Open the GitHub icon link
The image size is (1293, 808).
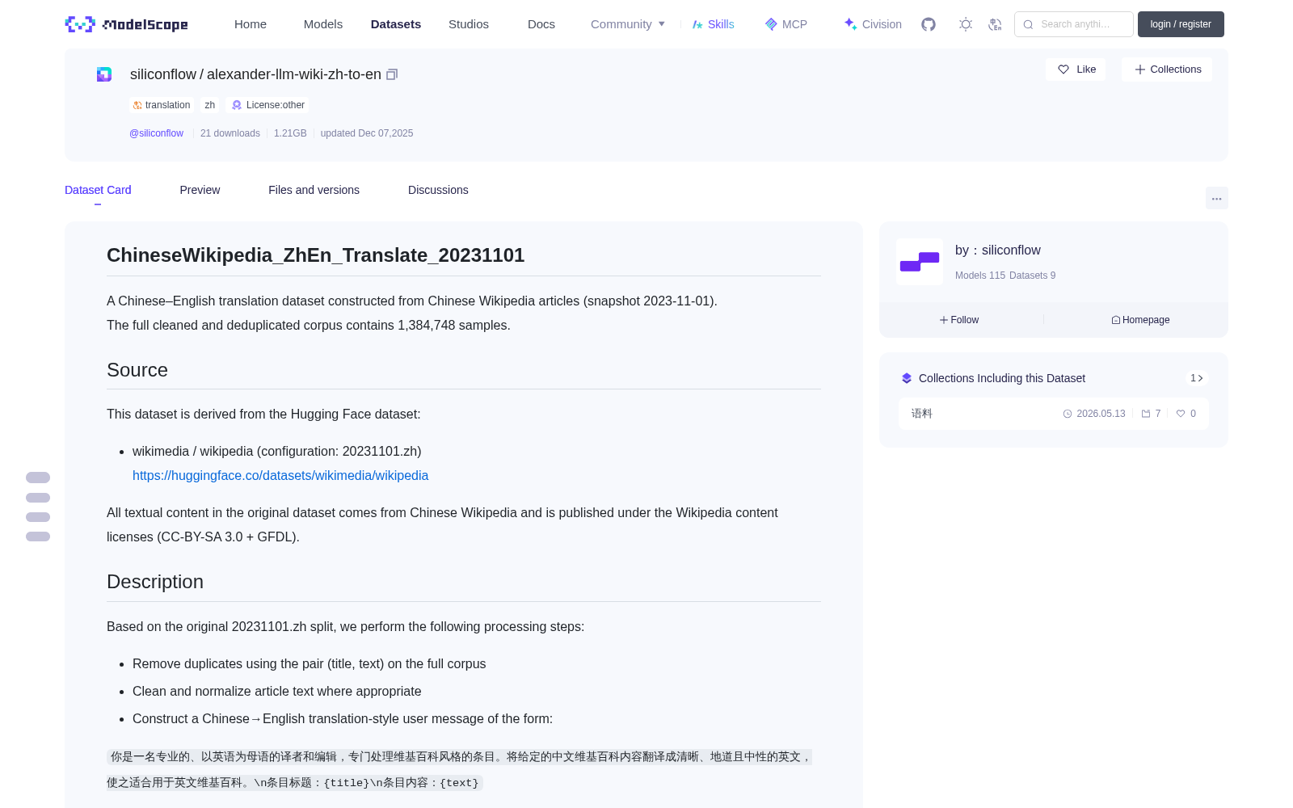tap(929, 24)
